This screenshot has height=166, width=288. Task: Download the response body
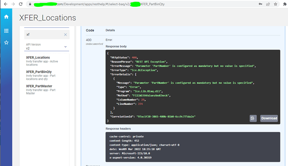[269, 118]
